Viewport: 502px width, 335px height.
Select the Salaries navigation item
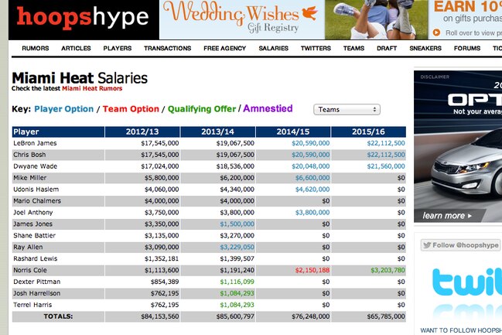pyautogui.click(x=273, y=49)
